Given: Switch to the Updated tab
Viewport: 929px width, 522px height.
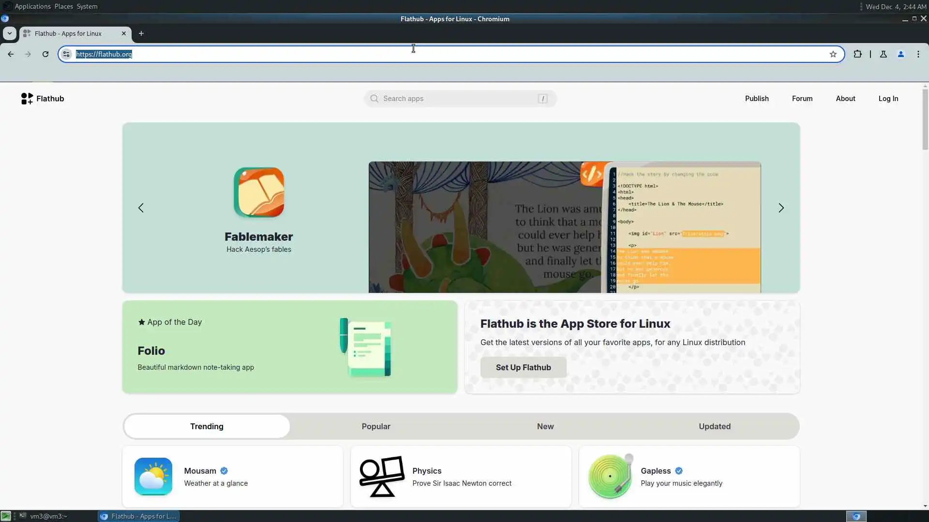Looking at the screenshot, I should [714, 426].
